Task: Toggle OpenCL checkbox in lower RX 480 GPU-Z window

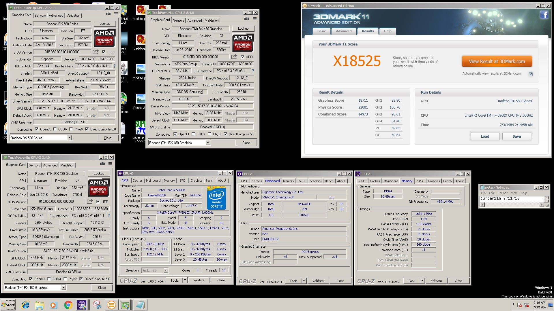Action: click(31, 279)
